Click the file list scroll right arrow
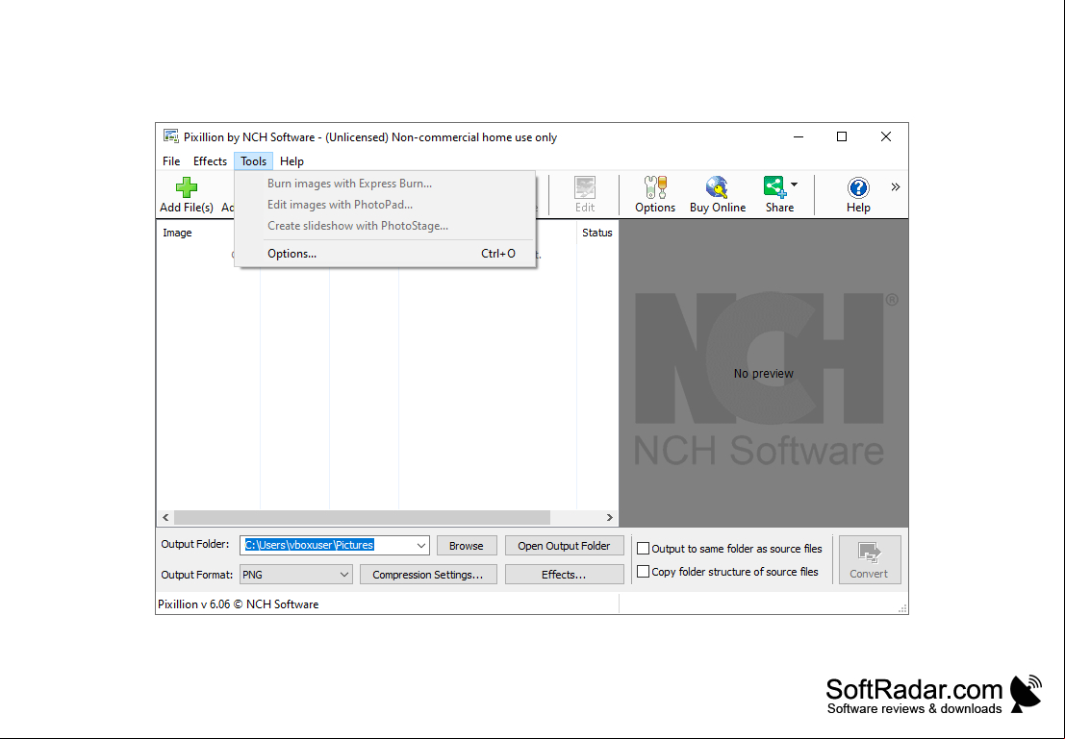This screenshot has width=1065, height=739. tap(609, 517)
